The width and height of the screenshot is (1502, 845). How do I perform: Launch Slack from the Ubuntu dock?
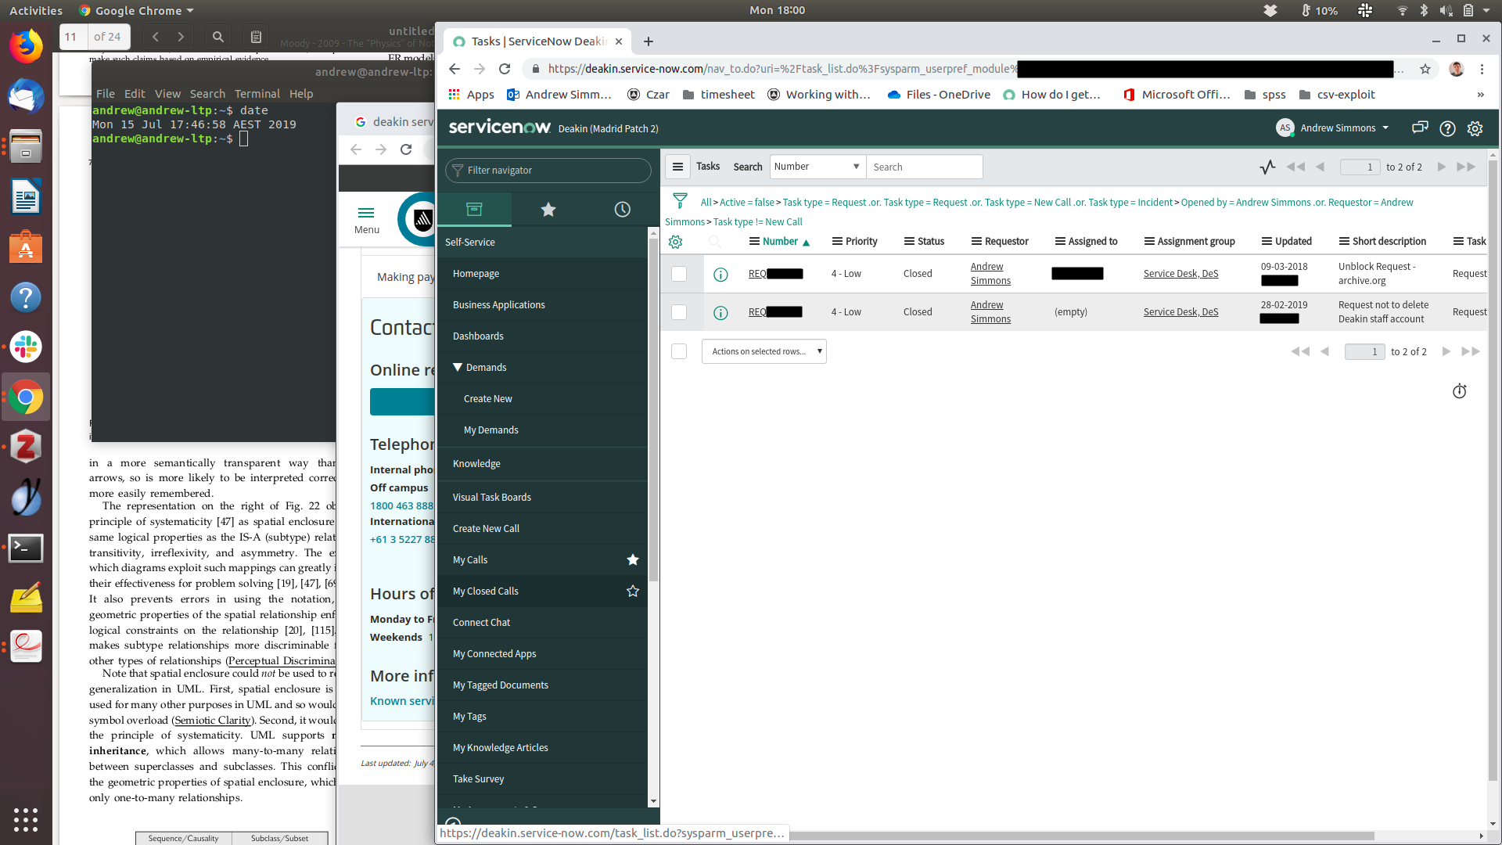pos(26,347)
